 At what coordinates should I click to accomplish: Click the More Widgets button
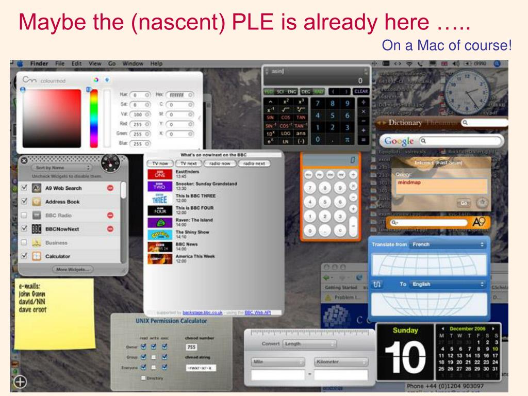point(73,269)
